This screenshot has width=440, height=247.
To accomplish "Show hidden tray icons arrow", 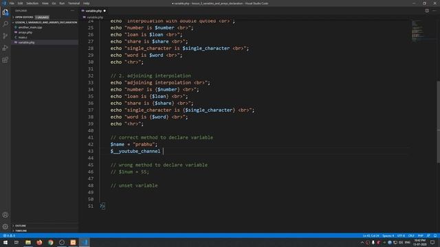I will (x=362, y=242).
